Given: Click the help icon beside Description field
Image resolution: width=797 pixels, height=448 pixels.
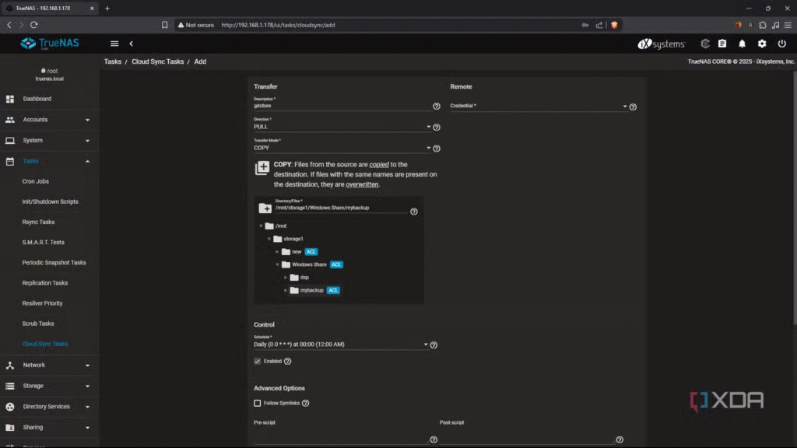Looking at the screenshot, I should click(x=437, y=107).
